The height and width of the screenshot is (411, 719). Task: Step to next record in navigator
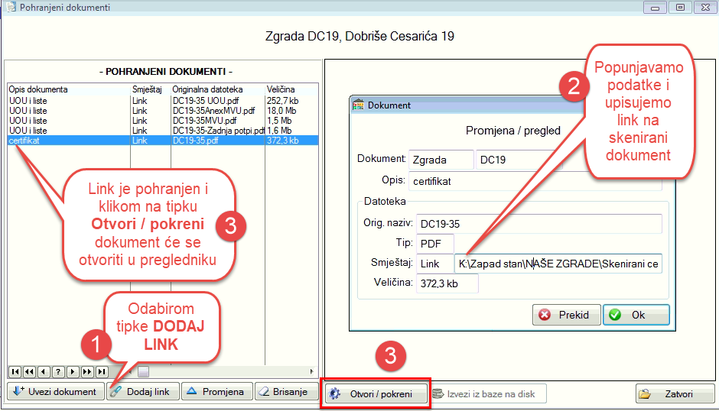coord(73,371)
